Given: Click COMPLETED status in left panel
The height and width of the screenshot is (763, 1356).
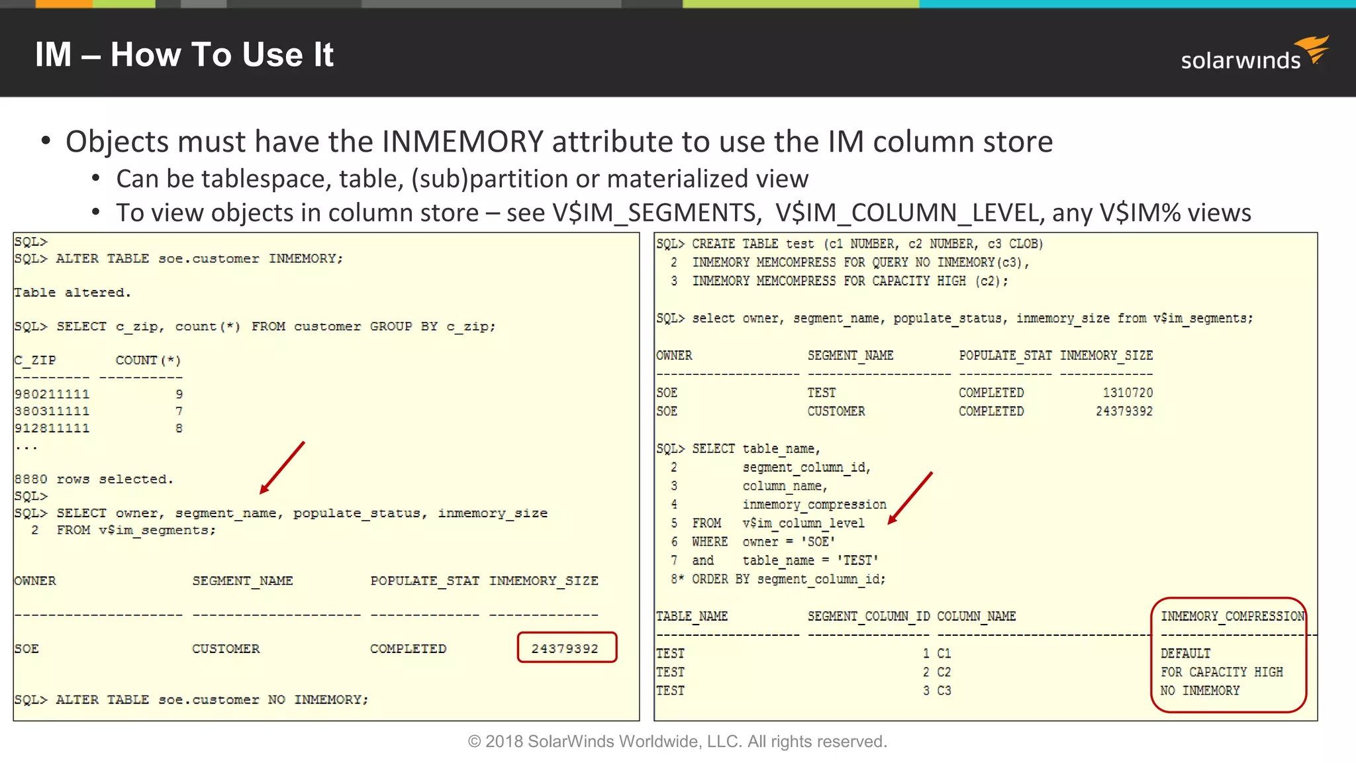Looking at the screenshot, I should tap(409, 648).
